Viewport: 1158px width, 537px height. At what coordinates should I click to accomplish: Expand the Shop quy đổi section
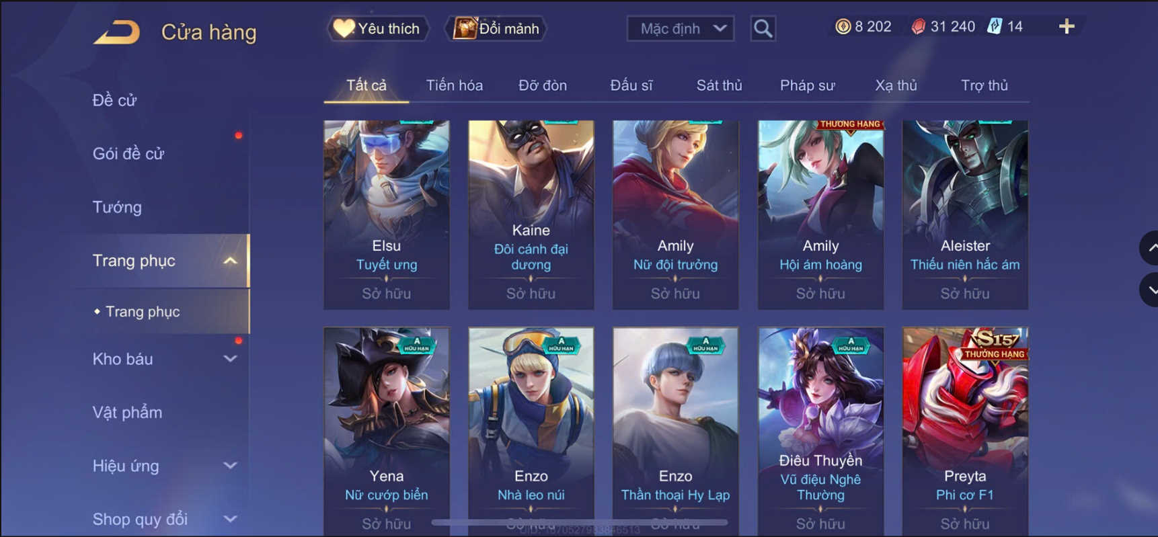tap(230, 519)
